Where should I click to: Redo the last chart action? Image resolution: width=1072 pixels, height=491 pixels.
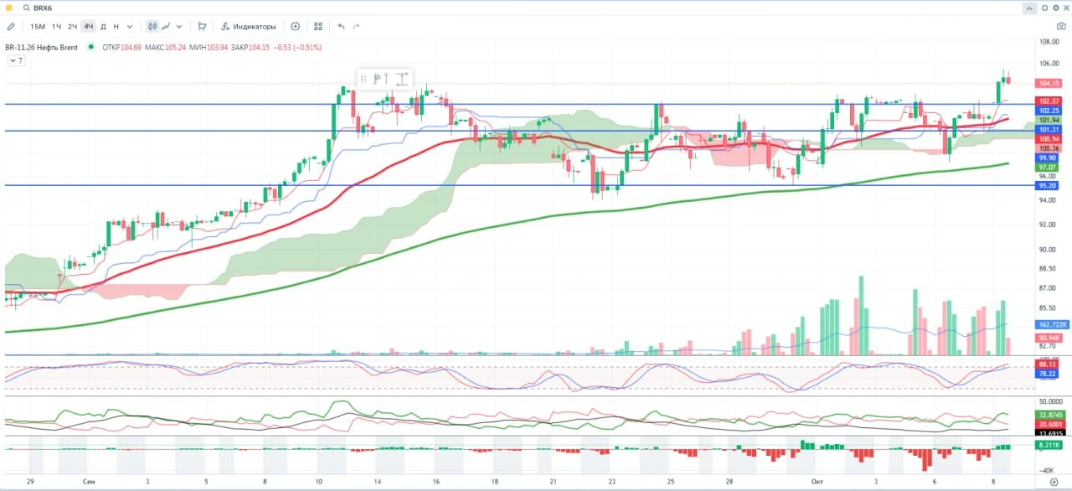coord(357,26)
